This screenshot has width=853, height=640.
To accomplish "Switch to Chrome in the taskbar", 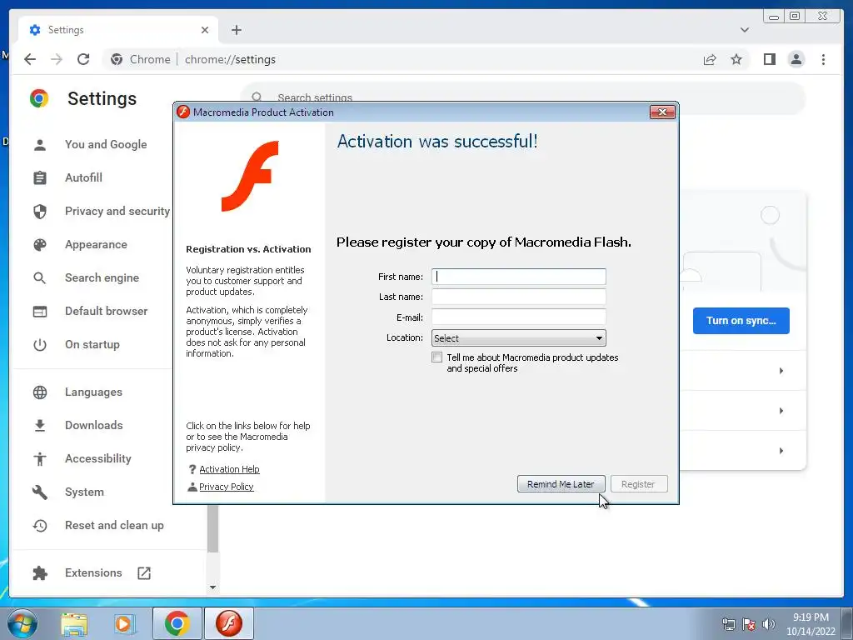I will pyautogui.click(x=177, y=623).
